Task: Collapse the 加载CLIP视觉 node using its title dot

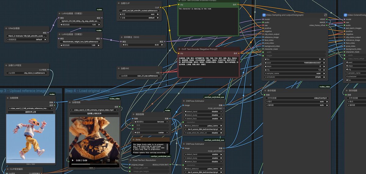Action: click(x=7, y=65)
